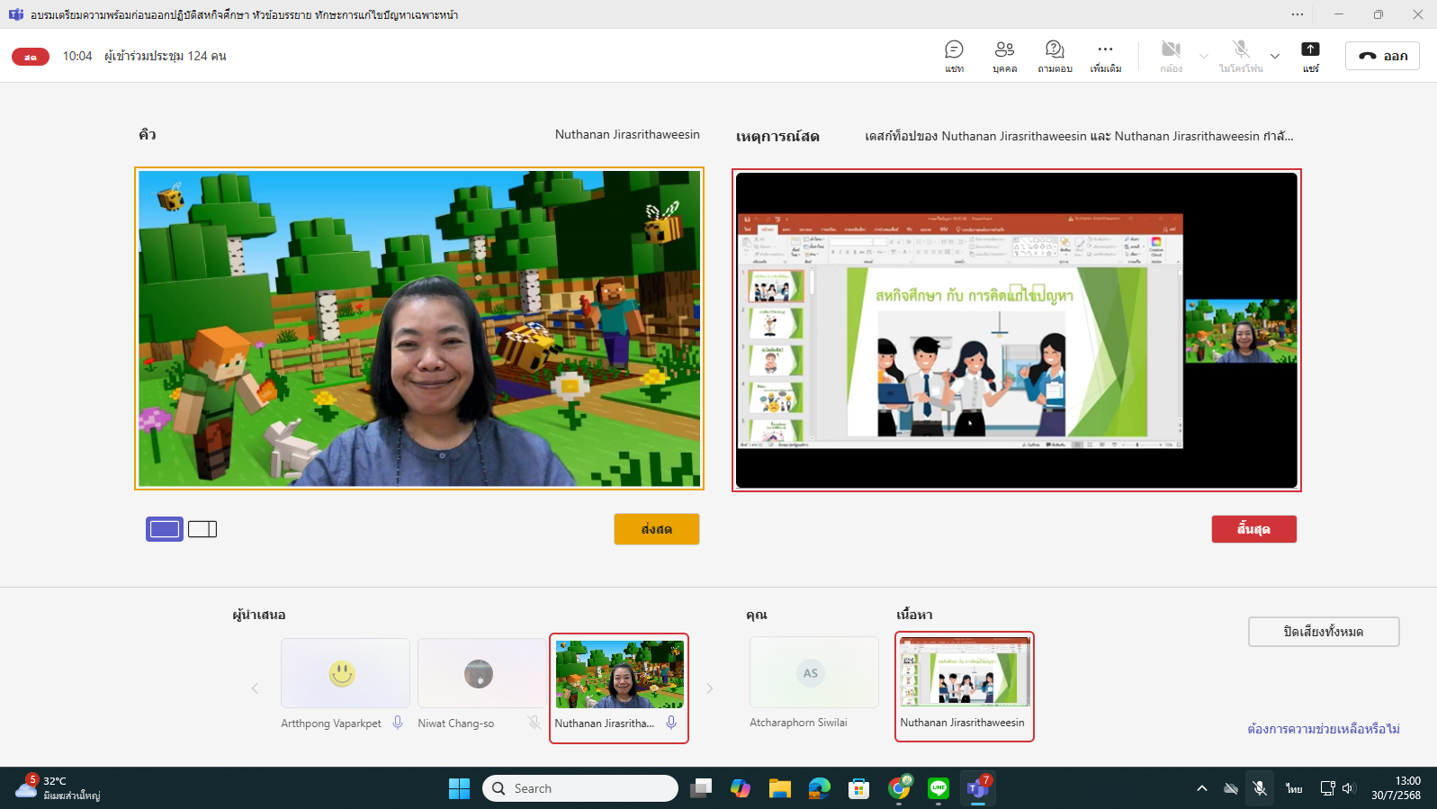
Task: Click the share content (แชร์) icon
Action: [1310, 56]
